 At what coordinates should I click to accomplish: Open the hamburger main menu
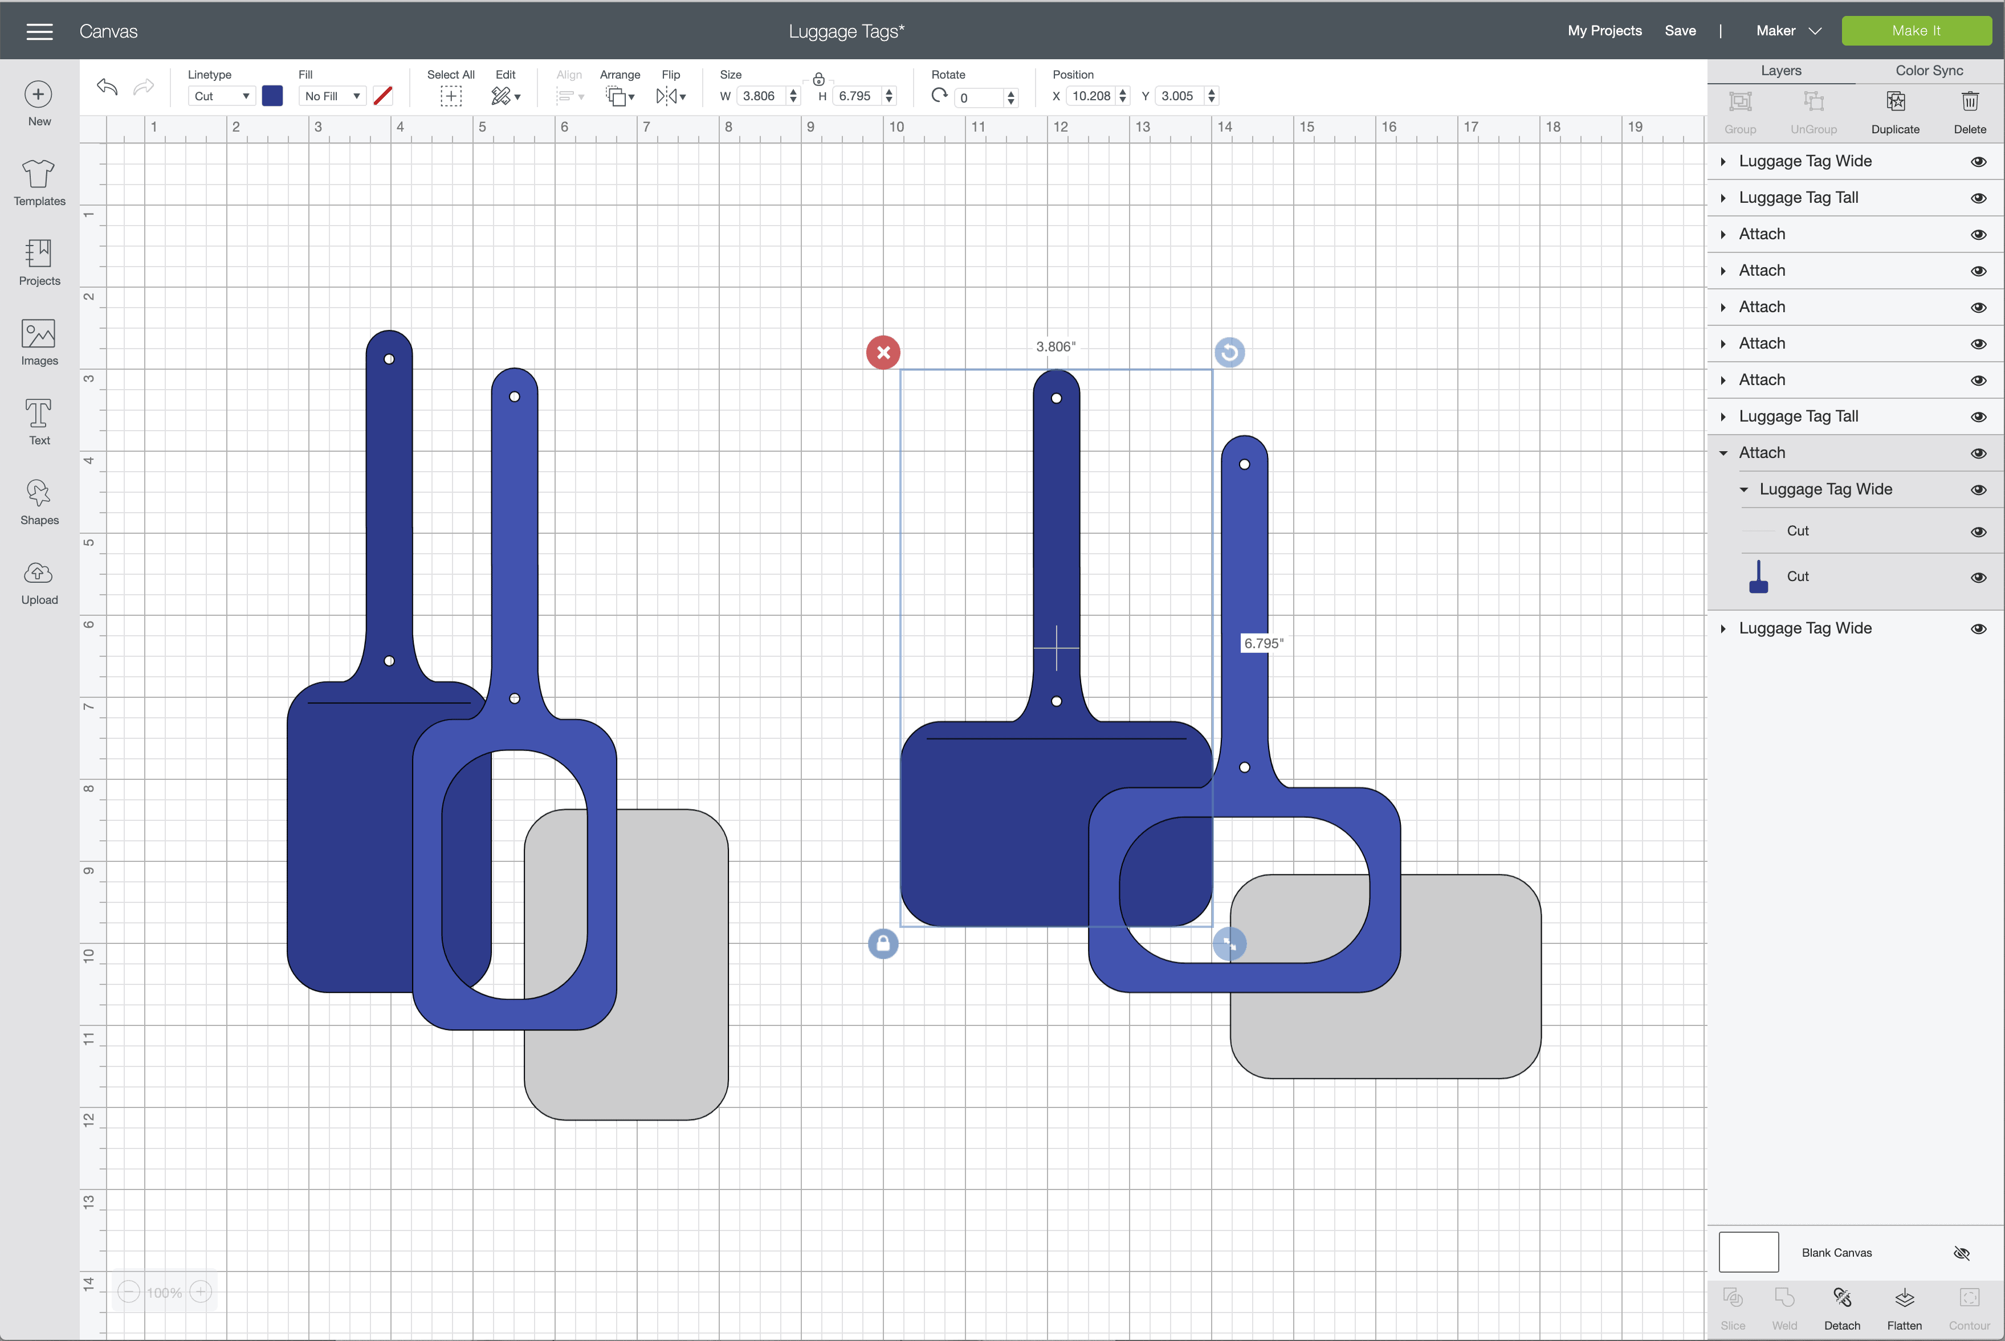pos(39,32)
